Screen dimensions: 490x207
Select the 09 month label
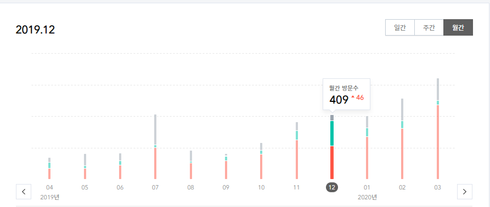(226, 188)
